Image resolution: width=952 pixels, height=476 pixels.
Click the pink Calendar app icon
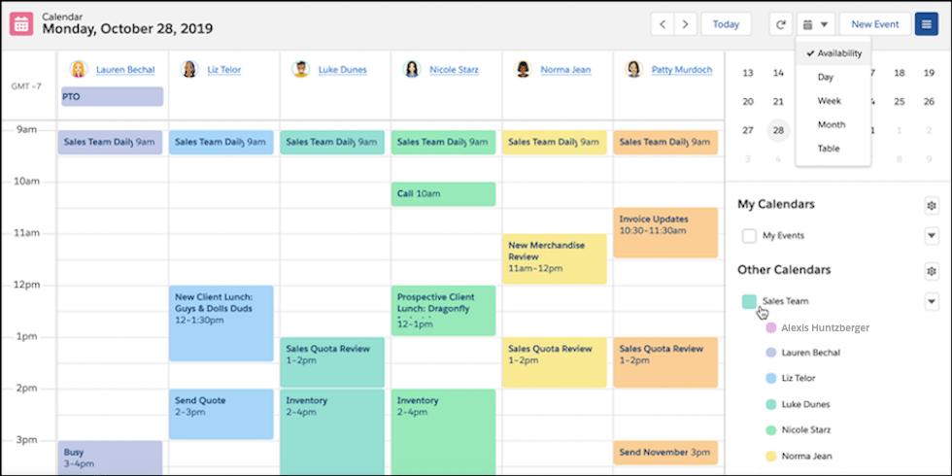click(x=21, y=23)
